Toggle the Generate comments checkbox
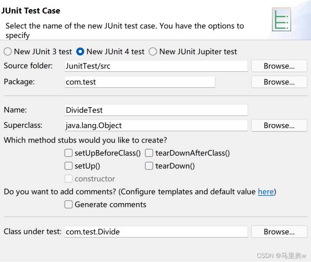The height and width of the screenshot is (262, 311). (x=68, y=205)
